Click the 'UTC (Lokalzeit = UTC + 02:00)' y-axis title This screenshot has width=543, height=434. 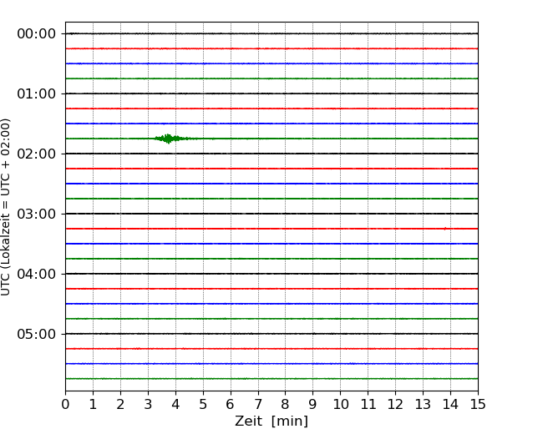click(7, 206)
